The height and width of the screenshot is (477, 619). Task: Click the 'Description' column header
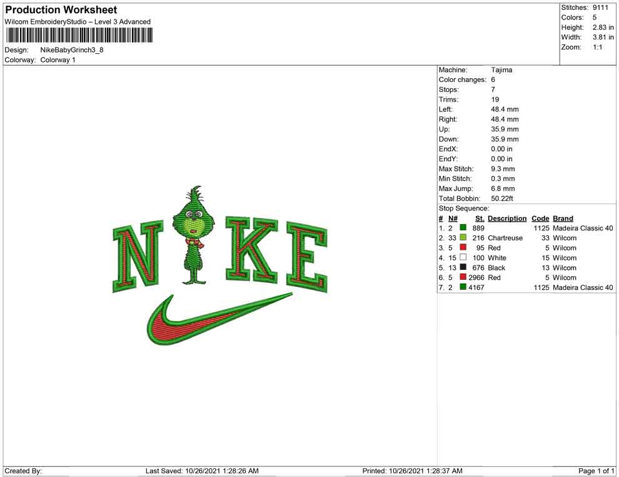[507, 218]
